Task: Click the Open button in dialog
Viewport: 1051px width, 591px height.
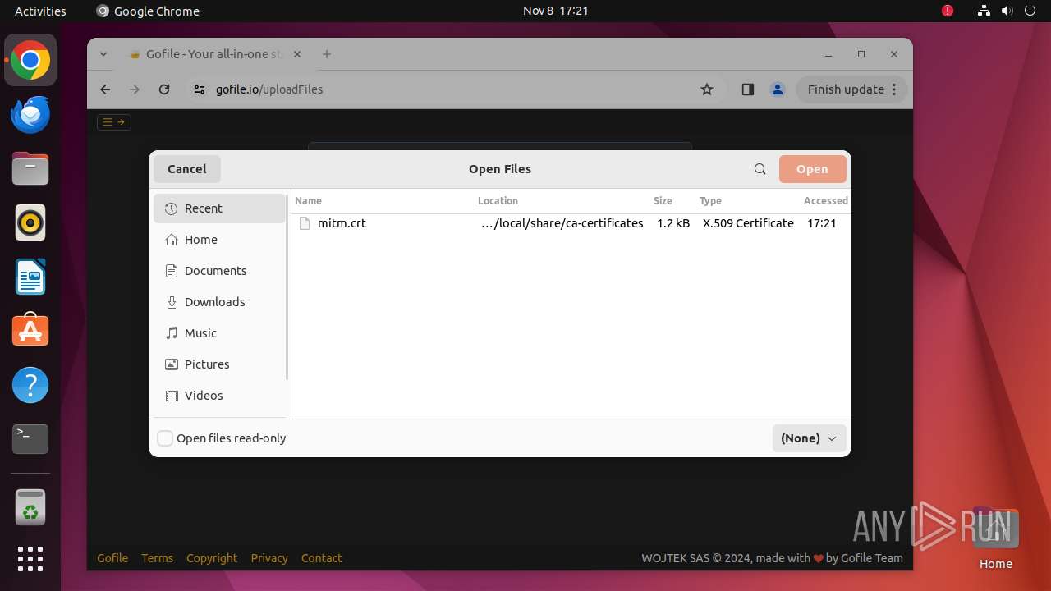Action: click(812, 169)
